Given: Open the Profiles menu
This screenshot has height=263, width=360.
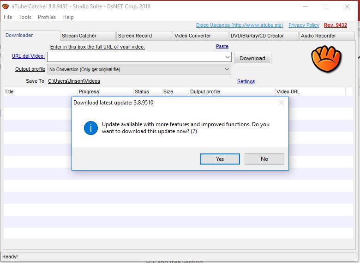Looking at the screenshot, I should [47, 17].
